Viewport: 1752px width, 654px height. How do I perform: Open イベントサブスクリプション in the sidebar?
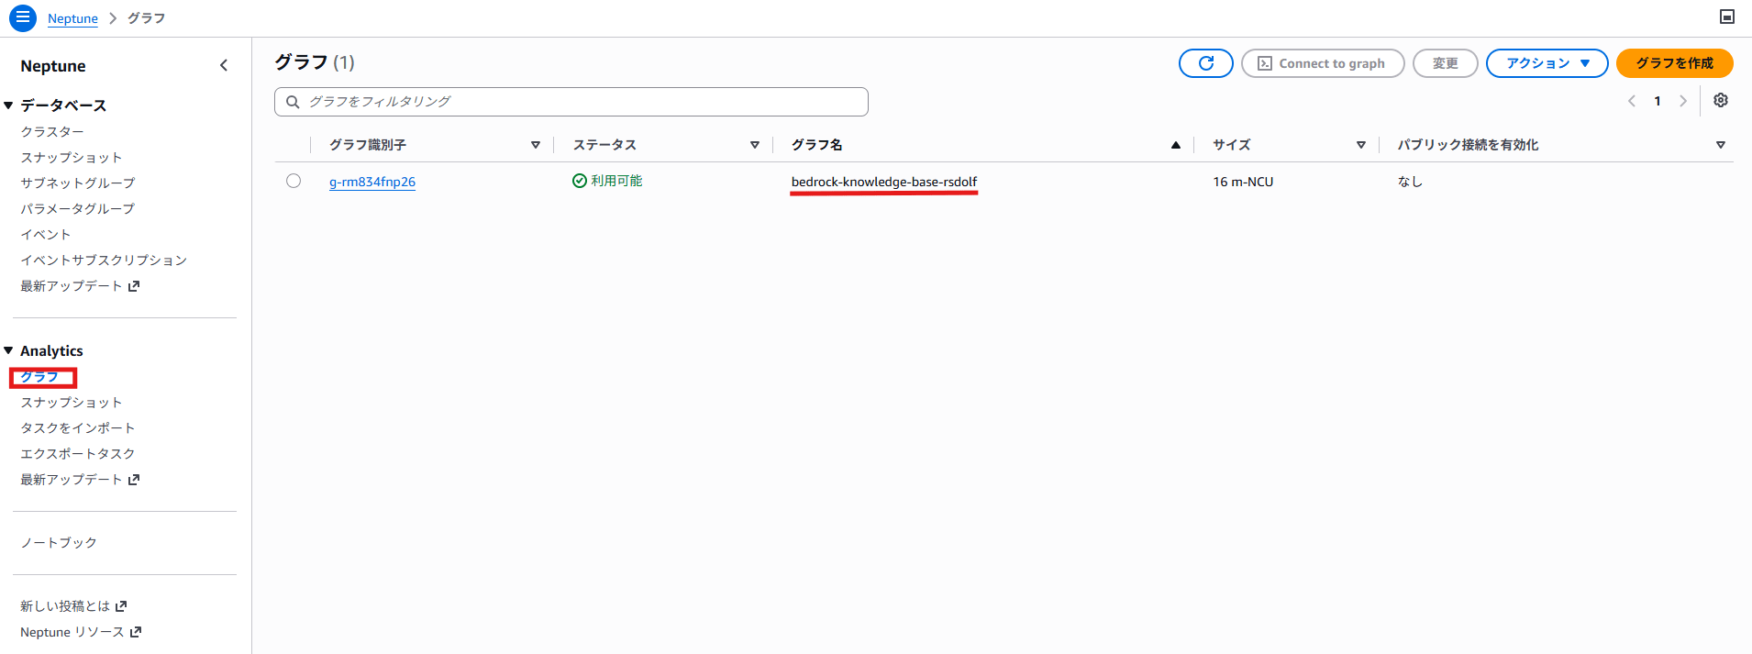click(104, 260)
